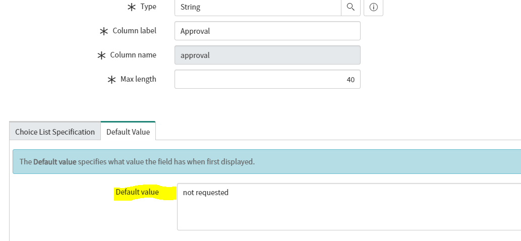Screen dimensions: 521x241
Task: Click the Column label field with Approval
Action: (267, 31)
